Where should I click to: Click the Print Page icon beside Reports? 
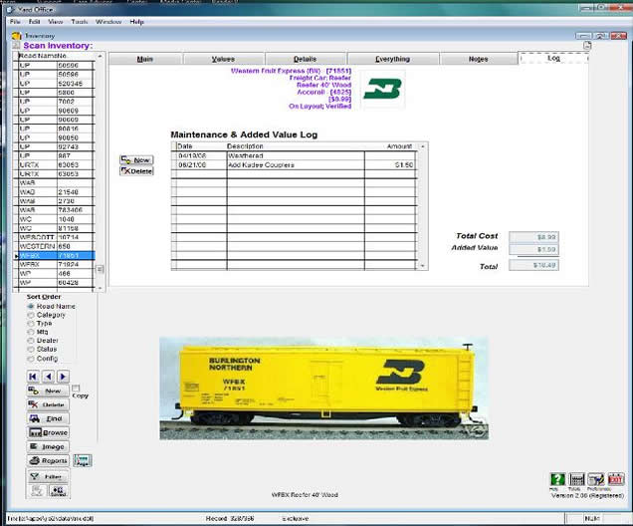pyautogui.click(x=83, y=460)
